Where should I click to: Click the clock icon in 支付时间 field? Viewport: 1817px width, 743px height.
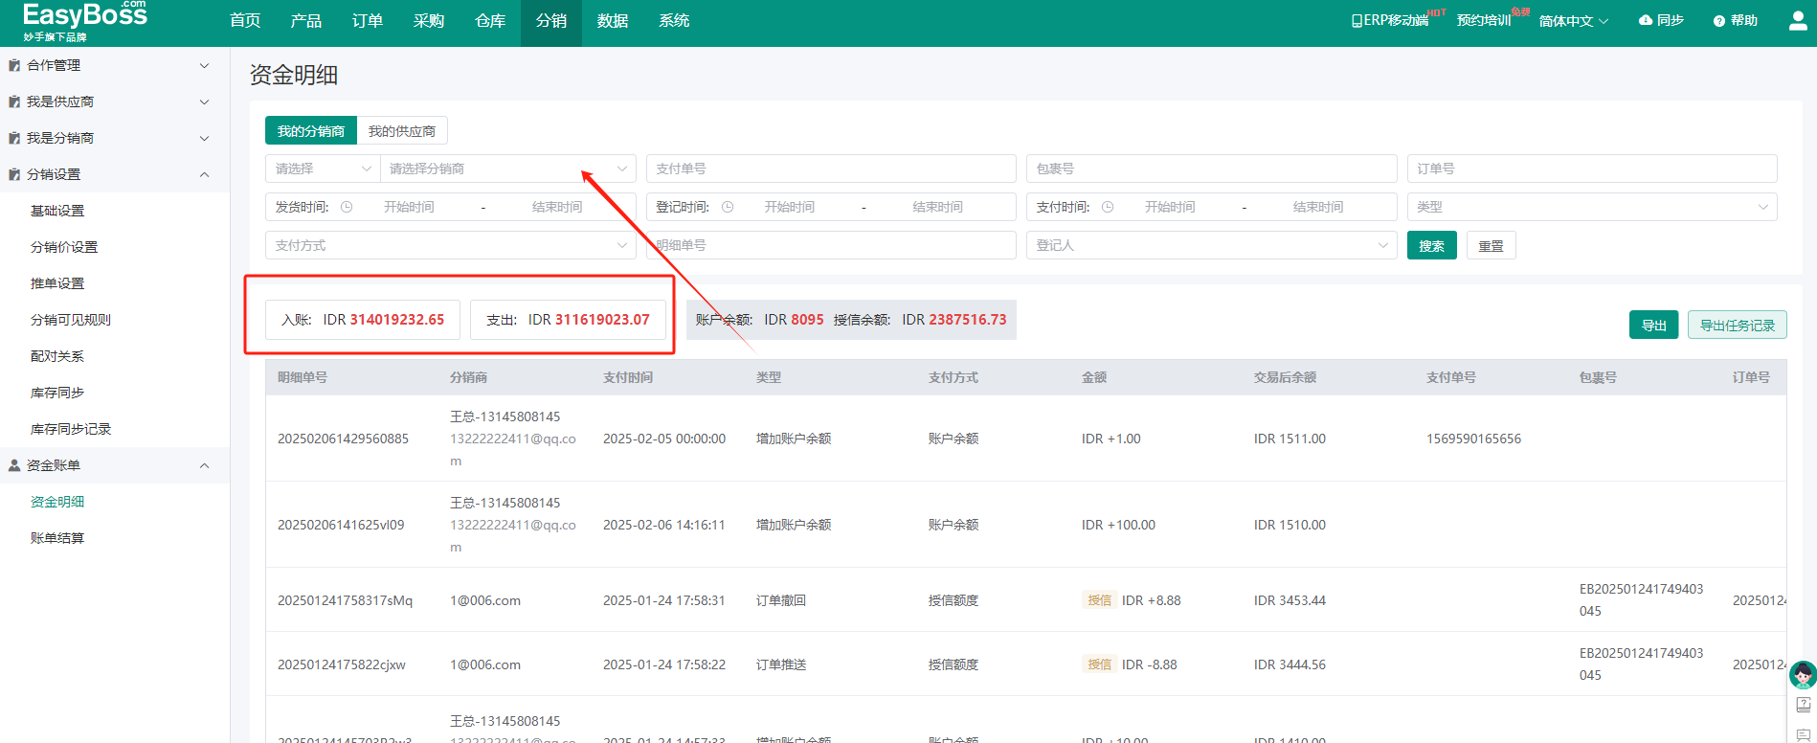coord(1108,207)
